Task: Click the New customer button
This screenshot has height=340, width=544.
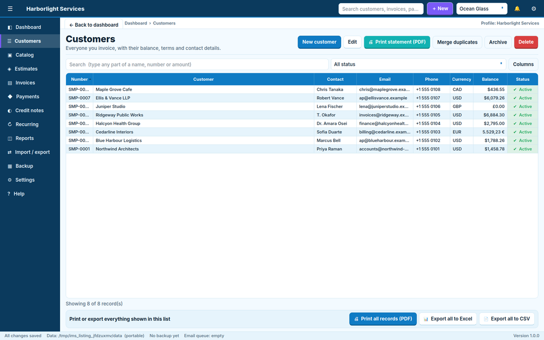Action: coord(319,42)
